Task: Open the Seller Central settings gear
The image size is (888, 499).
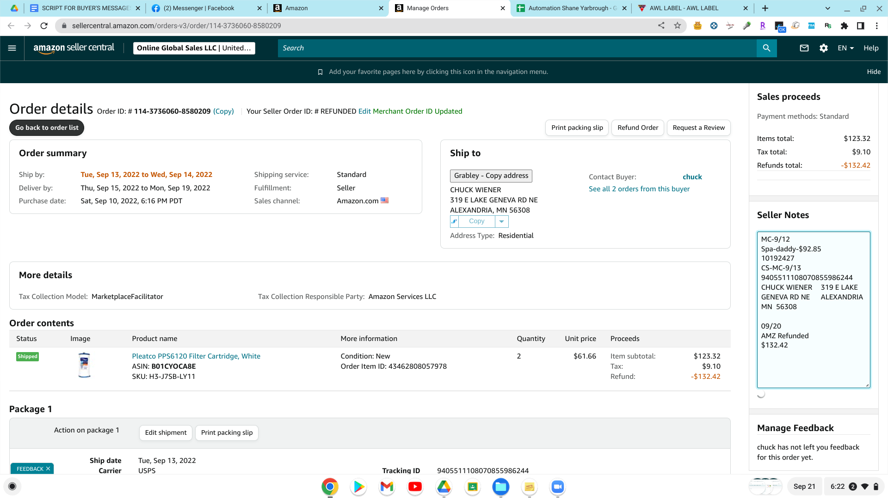Action: click(x=824, y=48)
